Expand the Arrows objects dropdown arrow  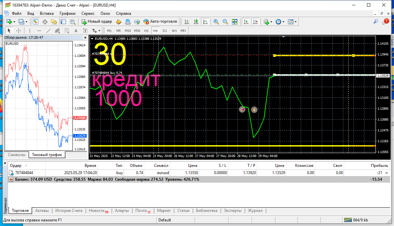pyautogui.click(x=99, y=31)
